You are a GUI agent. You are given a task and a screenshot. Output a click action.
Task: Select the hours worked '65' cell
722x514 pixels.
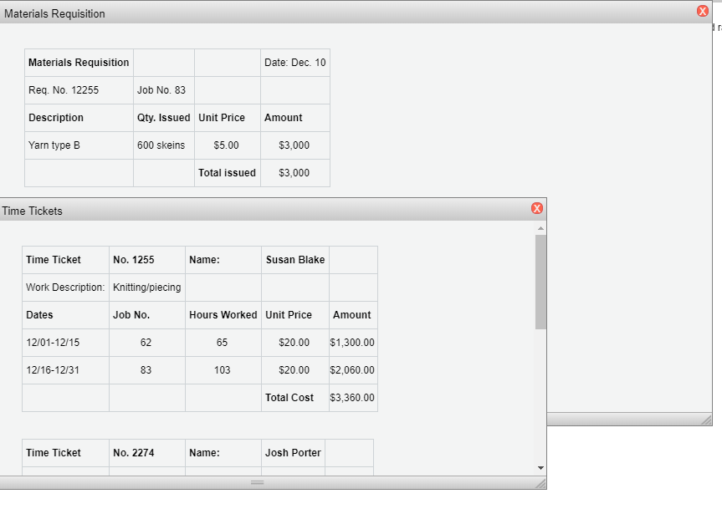[x=223, y=343]
